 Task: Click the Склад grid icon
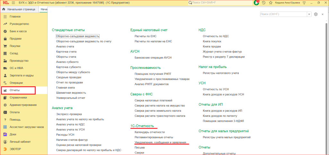[x=5, y=53]
